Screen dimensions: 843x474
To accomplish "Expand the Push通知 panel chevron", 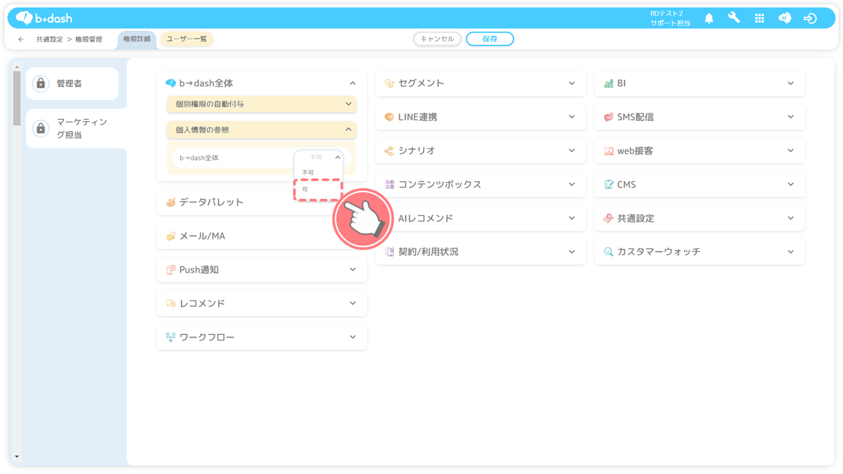I will pos(352,269).
